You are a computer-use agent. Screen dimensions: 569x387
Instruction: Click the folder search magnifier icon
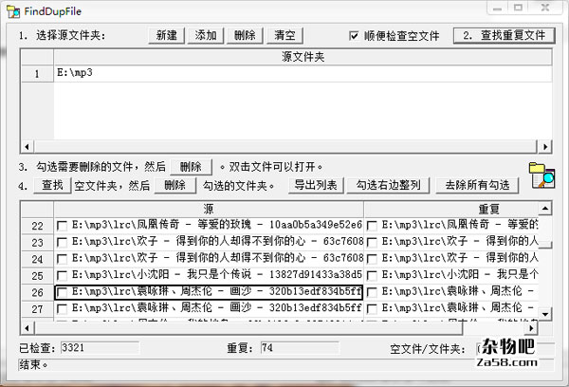click(x=542, y=175)
